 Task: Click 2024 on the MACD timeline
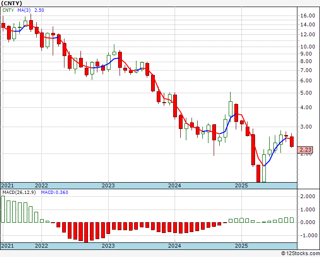pyautogui.click(x=175, y=246)
